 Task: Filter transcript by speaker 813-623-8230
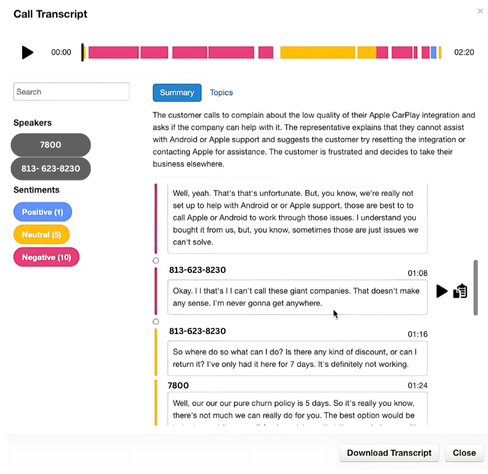coord(50,169)
